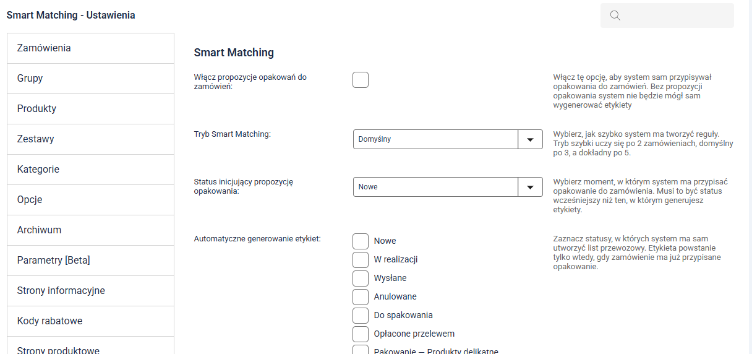
Task: Navigate to Archiwum settings
Action: pyautogui.click(x=90, y=230)
